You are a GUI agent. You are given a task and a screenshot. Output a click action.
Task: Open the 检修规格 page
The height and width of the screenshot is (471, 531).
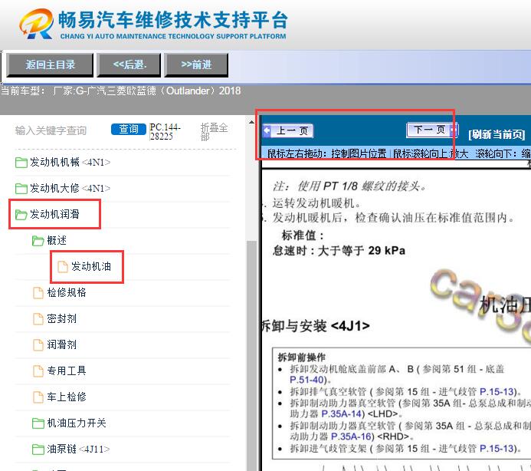(x=67, y=292)
